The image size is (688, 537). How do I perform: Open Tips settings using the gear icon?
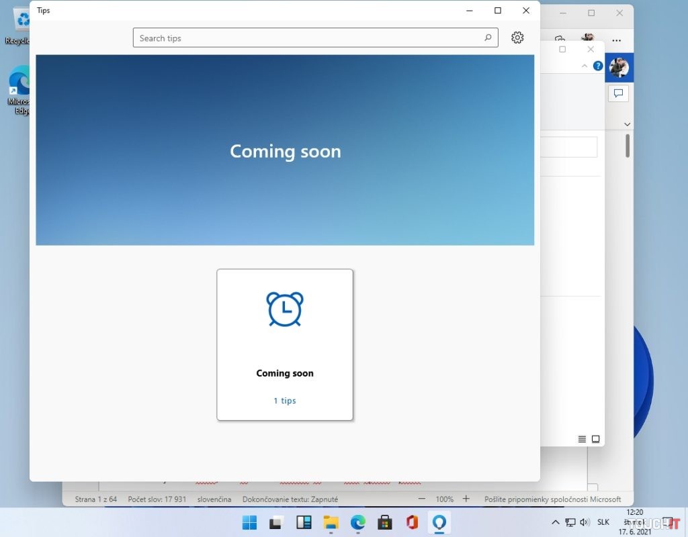pyautogui.click(x=517, y=38)
